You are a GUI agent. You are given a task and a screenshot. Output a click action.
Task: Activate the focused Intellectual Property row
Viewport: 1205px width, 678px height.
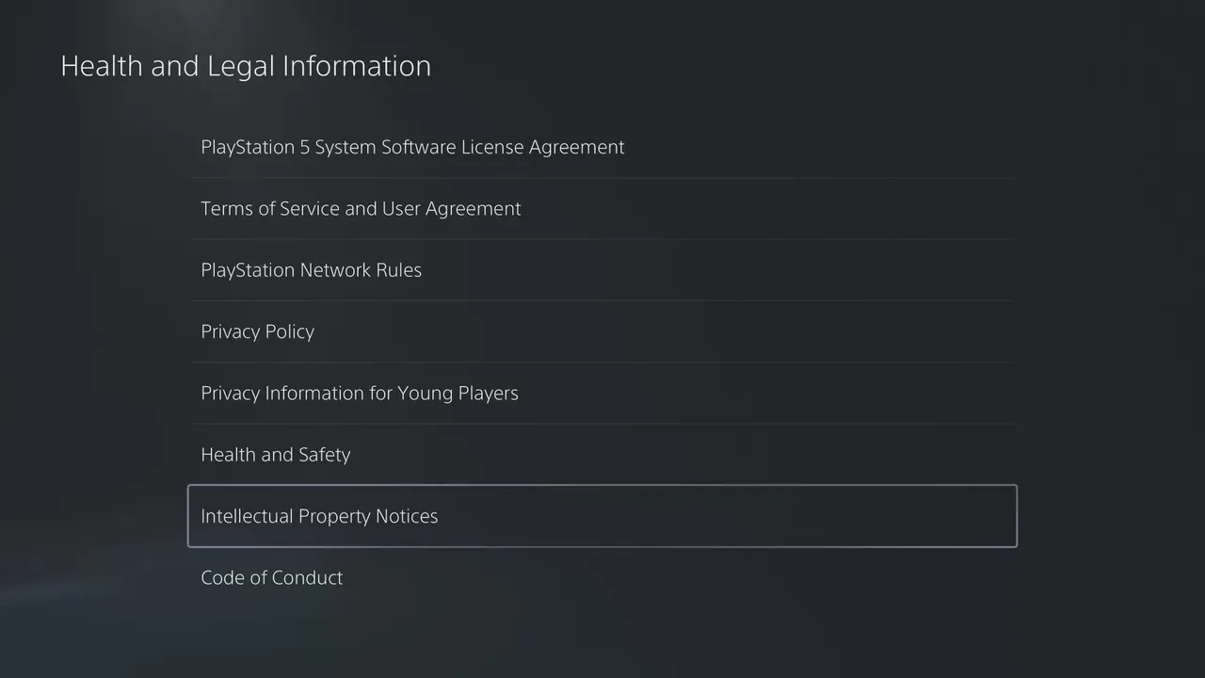[602, 516]
